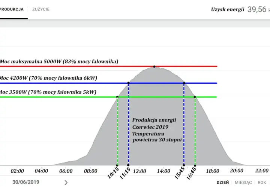Click the 10:15 axis label
The height and width of the screenshot is (187, 270).
click(x=113, y=173)
